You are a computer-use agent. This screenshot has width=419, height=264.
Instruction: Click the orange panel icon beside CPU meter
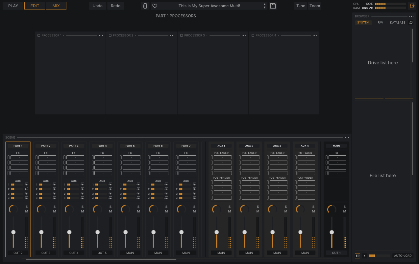tap(412, 6)
